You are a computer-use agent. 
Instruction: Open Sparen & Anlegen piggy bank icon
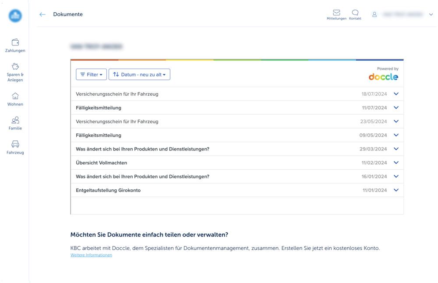pyautogui.click(x=15, y=66)
